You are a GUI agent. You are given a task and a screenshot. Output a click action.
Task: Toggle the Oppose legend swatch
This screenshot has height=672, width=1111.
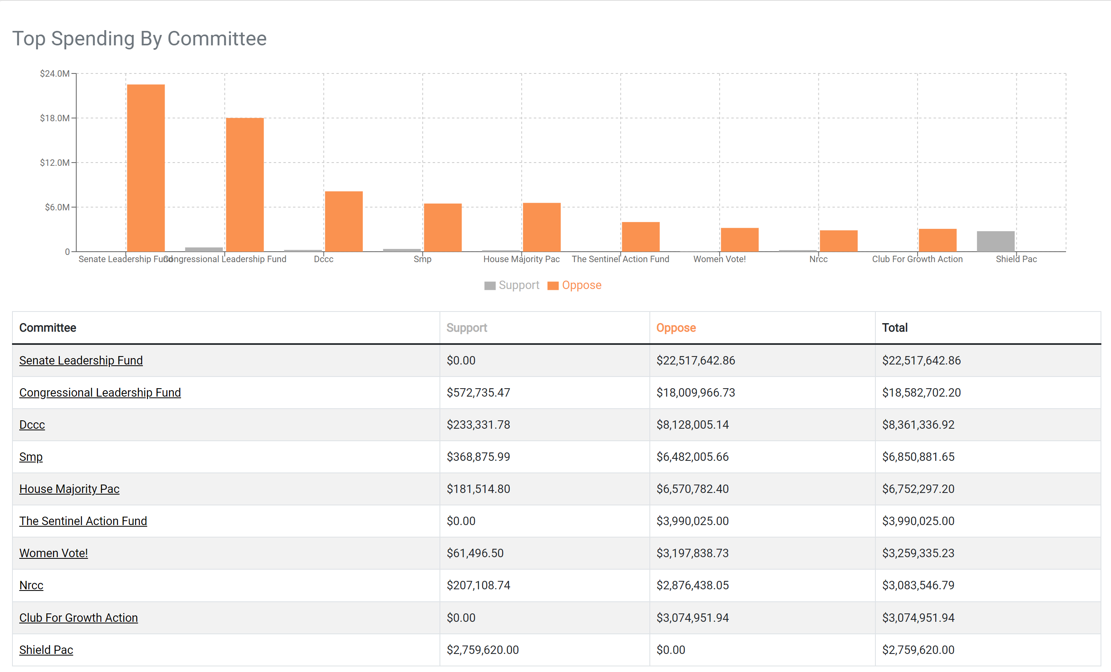point(553,285)
